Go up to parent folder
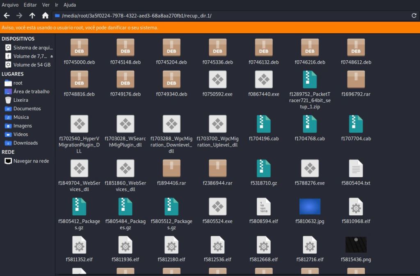Image resolution: width=420 pixels, height=276 pixels. coord(32,16)
